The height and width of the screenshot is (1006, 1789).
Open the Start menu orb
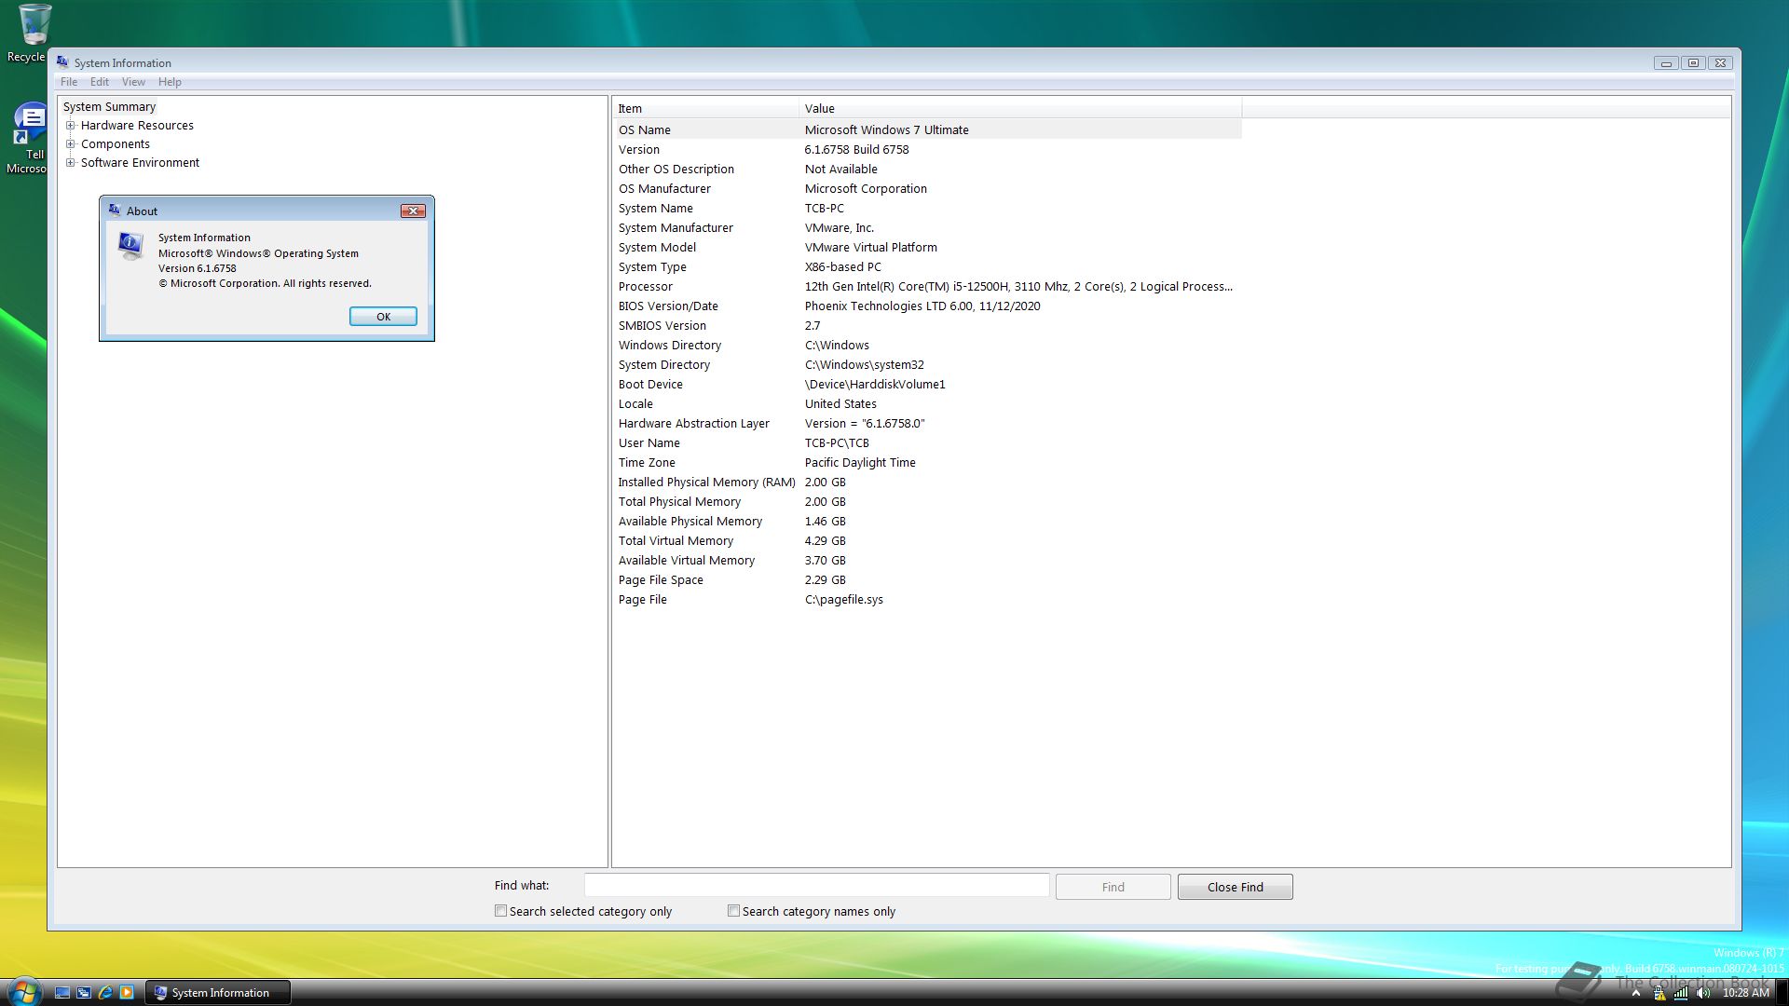pos(24,991)
